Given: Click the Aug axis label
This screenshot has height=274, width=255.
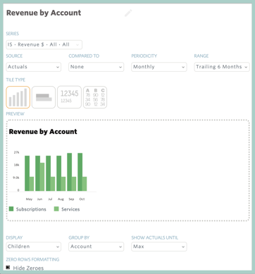Looking at the screenshot, I should point(61,199).
